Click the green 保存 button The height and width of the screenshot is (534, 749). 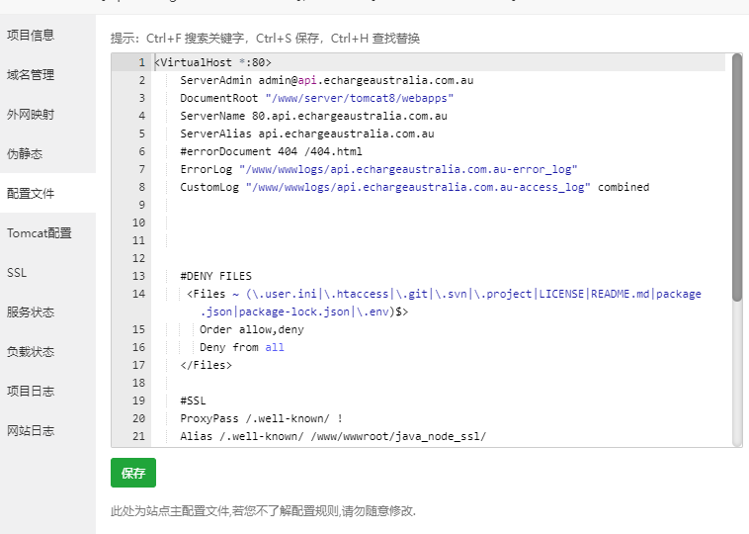tap(133, 474)
